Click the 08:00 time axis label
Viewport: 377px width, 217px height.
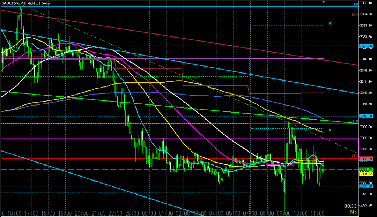[267, 214]
